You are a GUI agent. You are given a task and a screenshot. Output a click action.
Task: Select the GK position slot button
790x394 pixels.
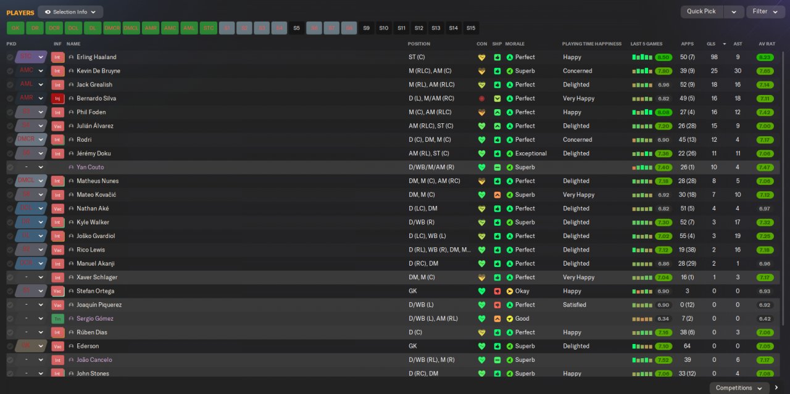15,28
